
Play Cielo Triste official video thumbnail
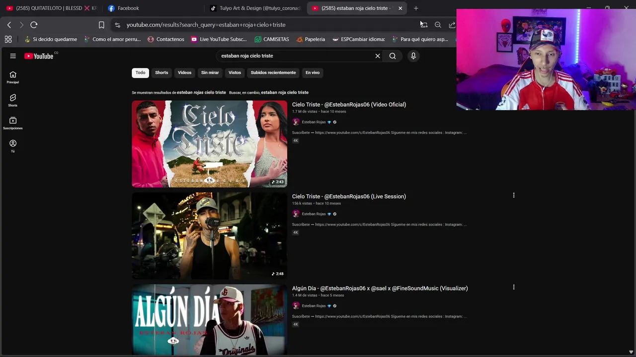[209, 144]
